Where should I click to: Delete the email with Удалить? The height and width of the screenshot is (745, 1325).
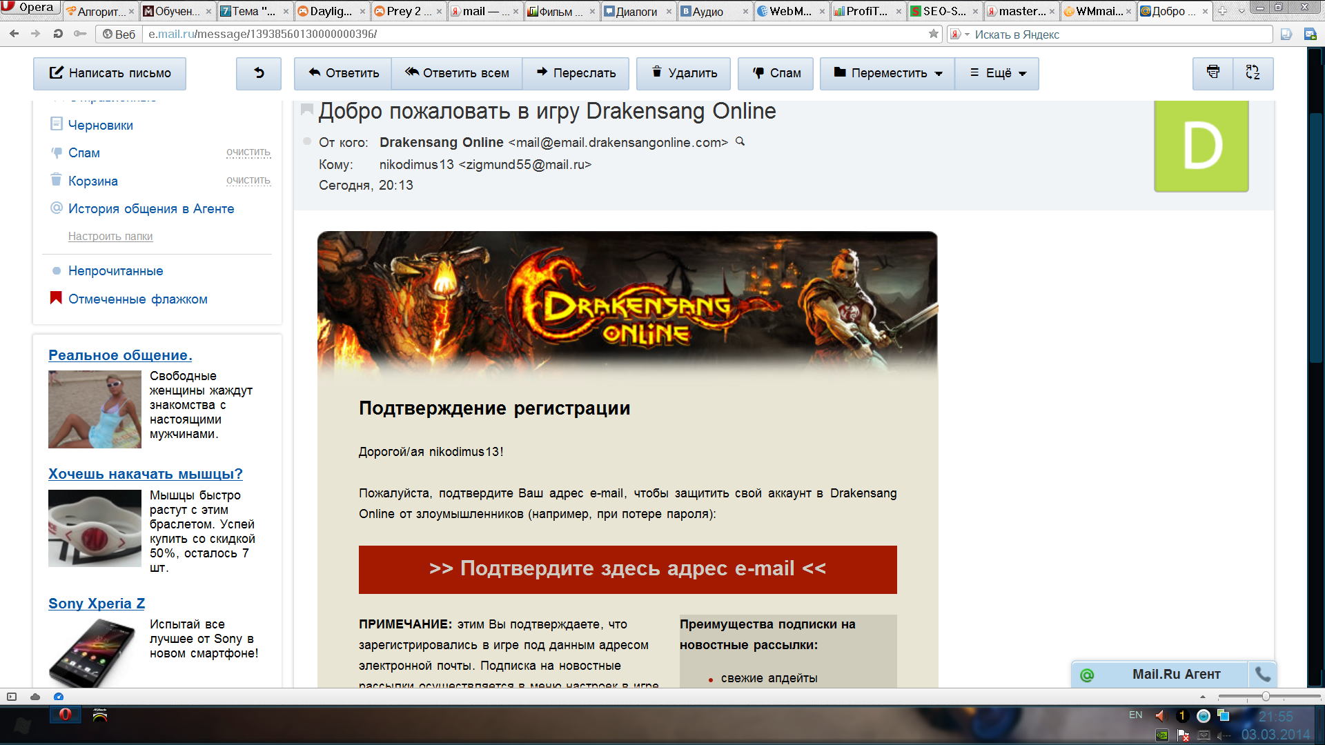point(683,73)
